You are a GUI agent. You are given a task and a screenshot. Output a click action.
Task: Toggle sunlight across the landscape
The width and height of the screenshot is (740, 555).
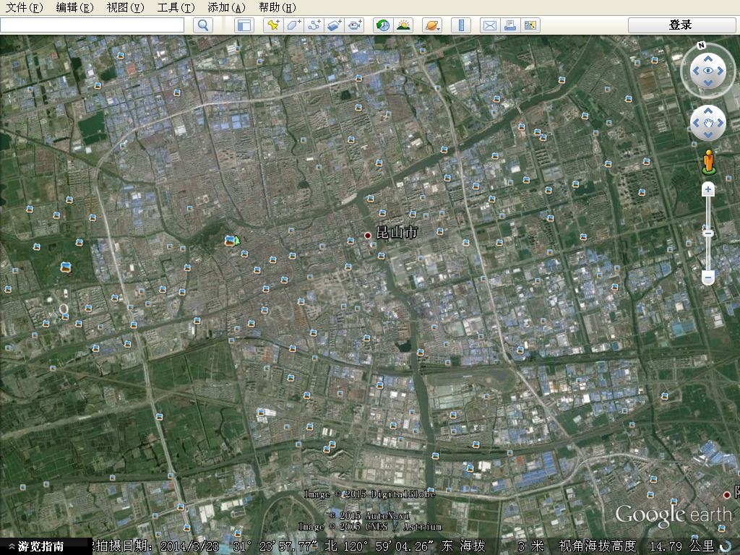[x=403, y=25]
